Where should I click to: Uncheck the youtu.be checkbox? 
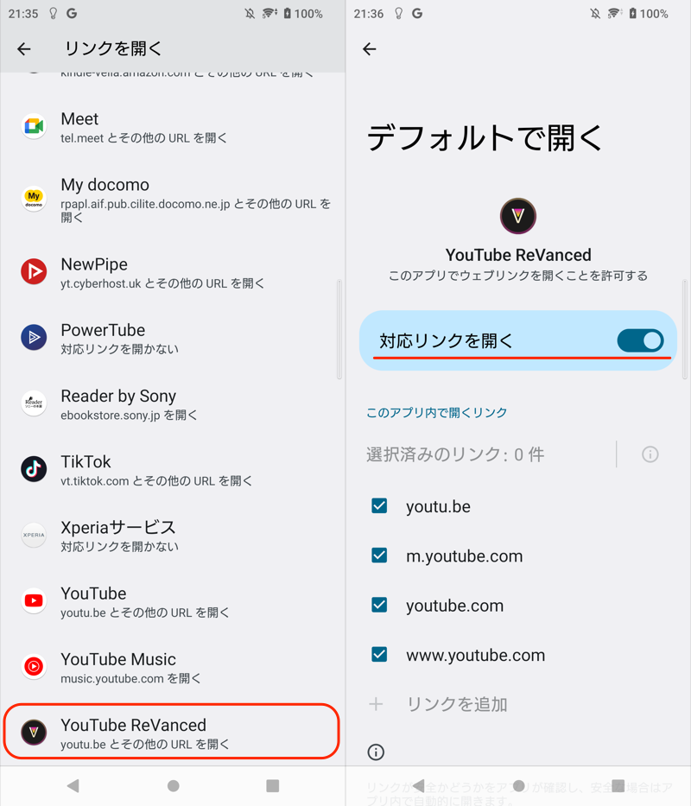click(x=379, y=506)
